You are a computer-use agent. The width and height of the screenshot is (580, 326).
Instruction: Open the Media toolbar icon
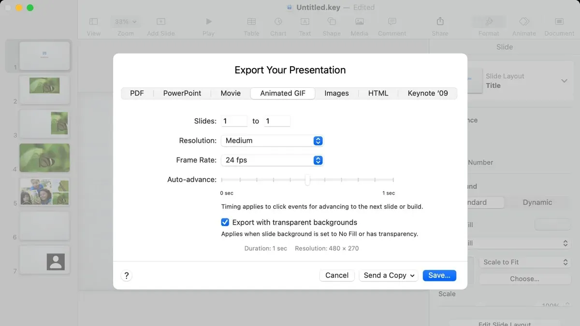pos(360,22)
